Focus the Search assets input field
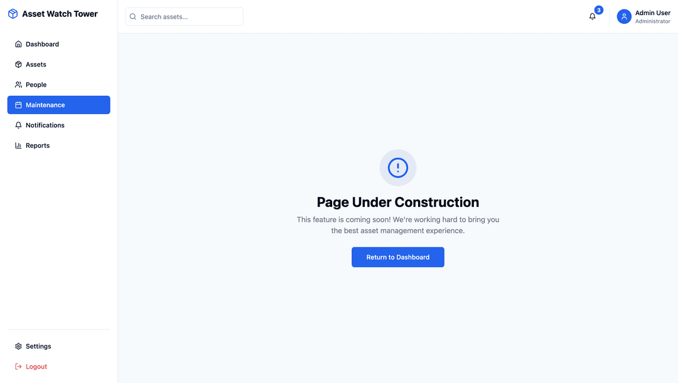The image size is (678, 383). 188,17
